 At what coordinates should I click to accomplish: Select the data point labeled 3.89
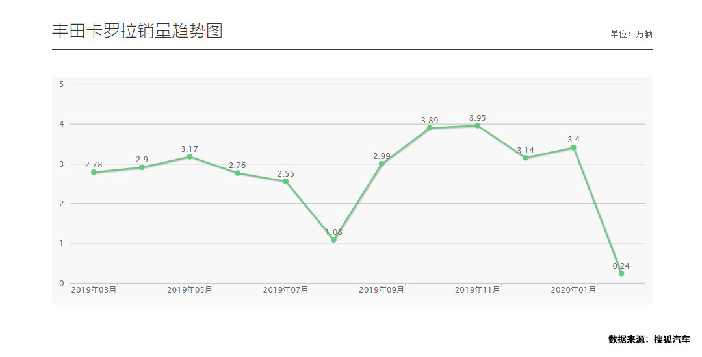(x=430, y=129)
